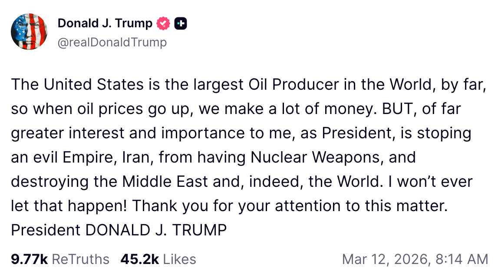Open the @realDonaldTrump handle
The height and width of the screenshot is (277, 498).
pos(112,42)
